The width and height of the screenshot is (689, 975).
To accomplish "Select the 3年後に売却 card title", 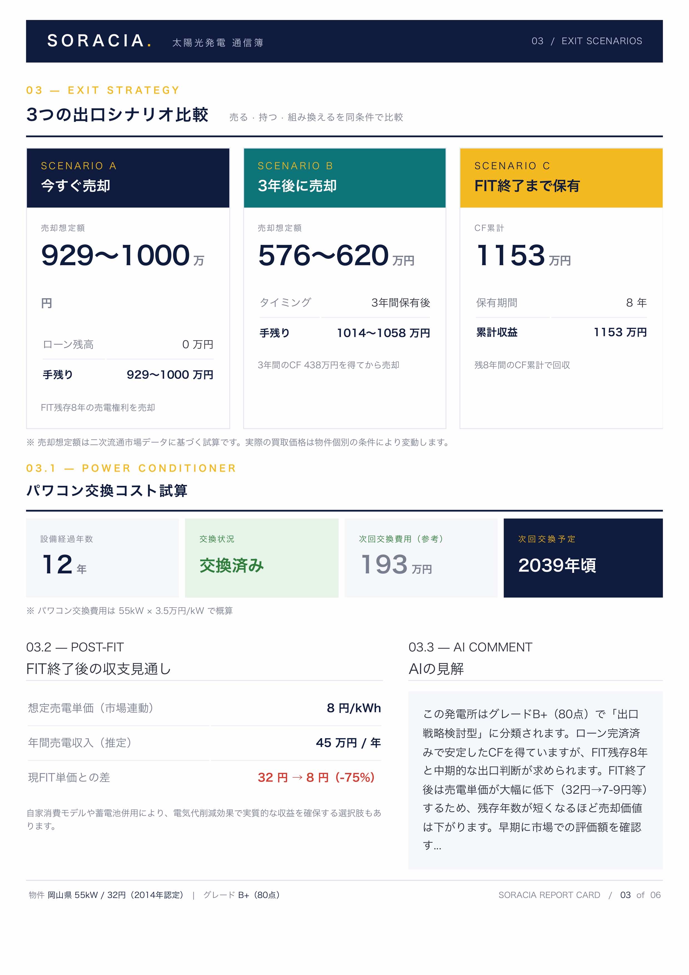I will coord(297,186).
